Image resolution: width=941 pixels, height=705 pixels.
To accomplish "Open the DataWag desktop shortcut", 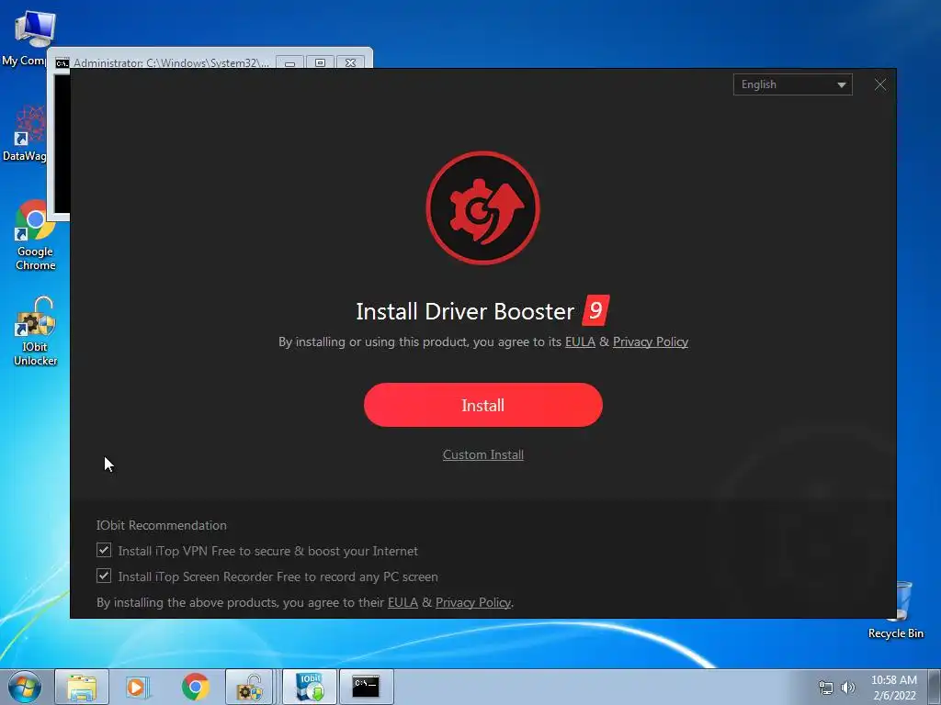I will pos(27,133).
